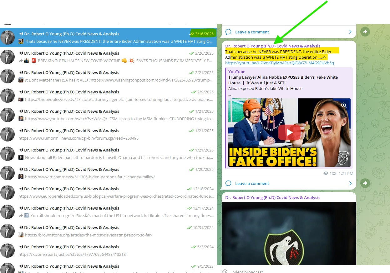Screen dimensions: 390x273
Task: Open result with youtube.com/watch?v=WfvsQr-iFSM link
Action: pyautogui.click(x=108, y=115)
